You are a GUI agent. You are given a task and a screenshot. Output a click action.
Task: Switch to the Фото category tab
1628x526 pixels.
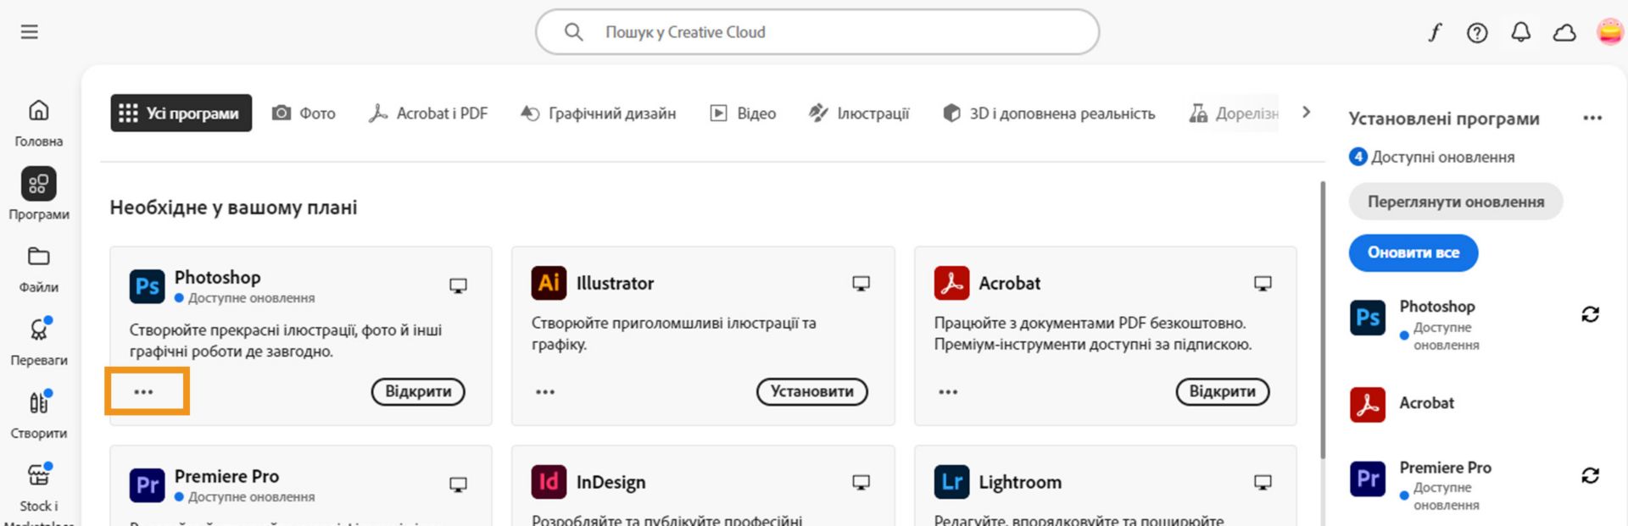304,114
